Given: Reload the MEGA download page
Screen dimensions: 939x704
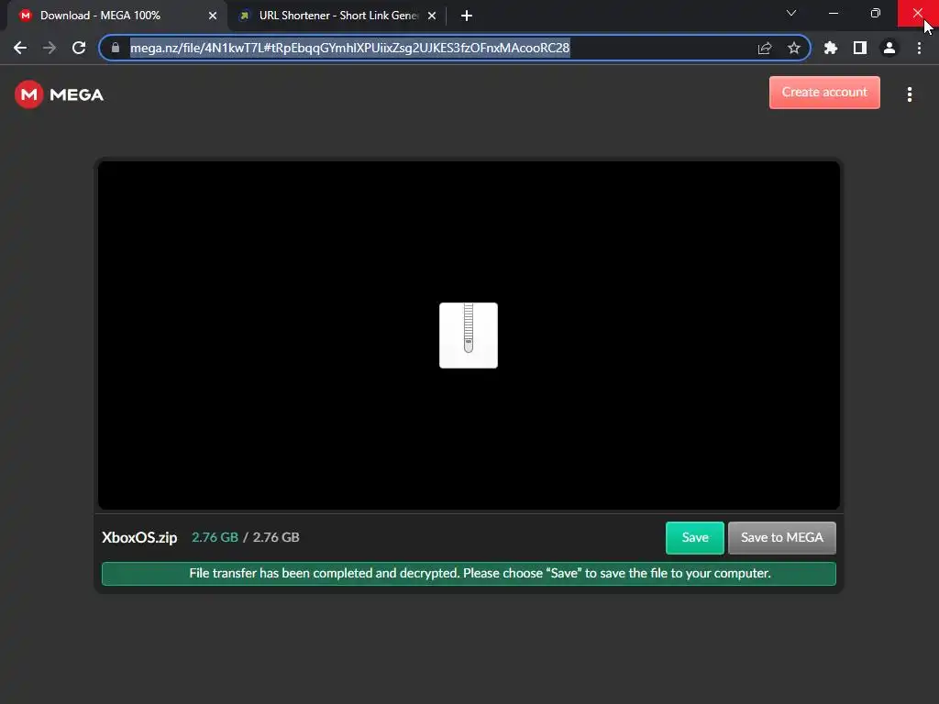Looking at the screenshot, I should pyautogui.click(x=79, y=48).
